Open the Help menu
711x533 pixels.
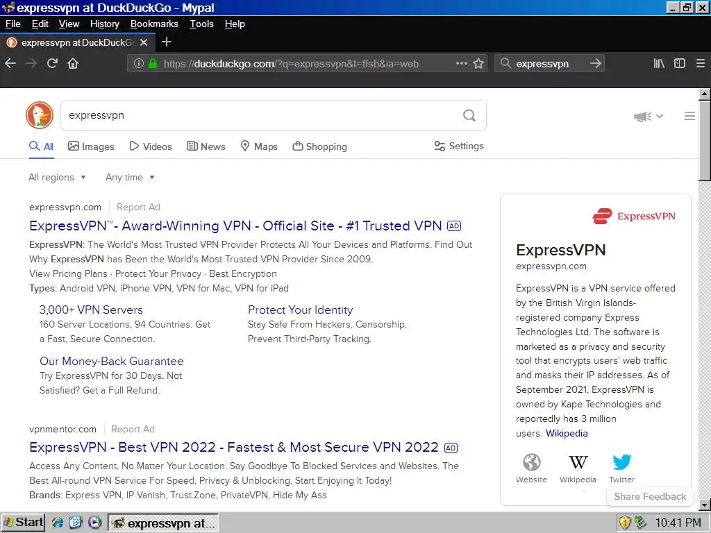[235, 24]
